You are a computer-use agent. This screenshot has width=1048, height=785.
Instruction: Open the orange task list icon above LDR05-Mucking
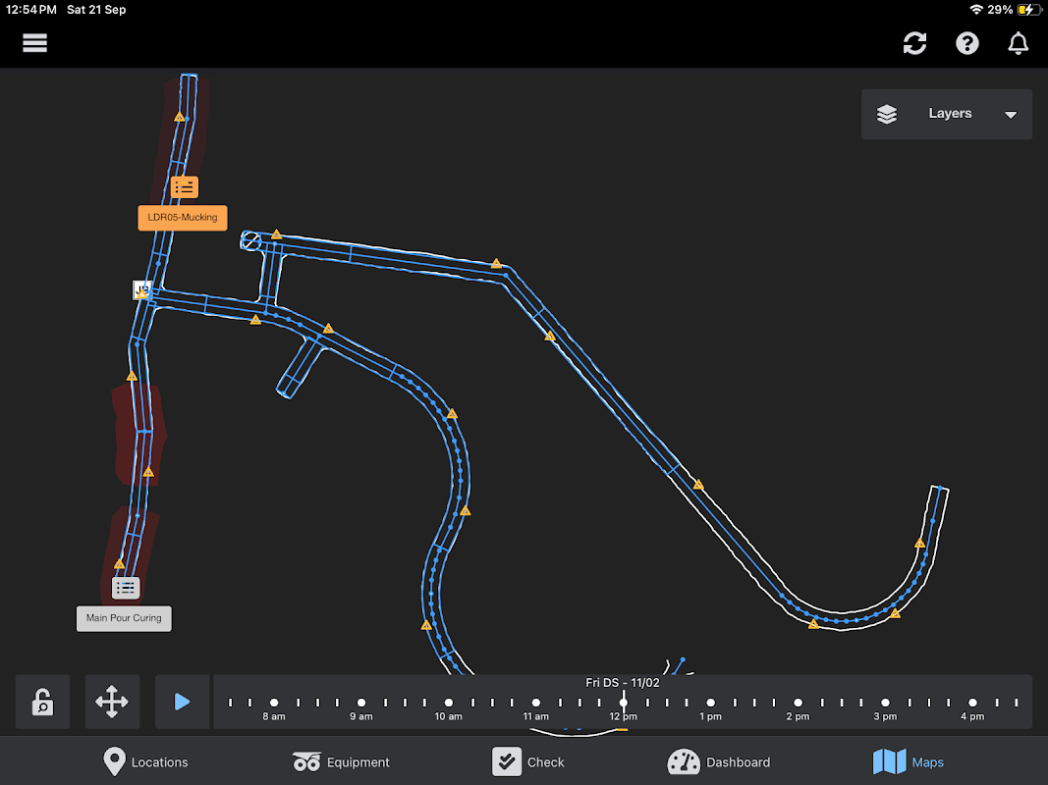(185, 187)
